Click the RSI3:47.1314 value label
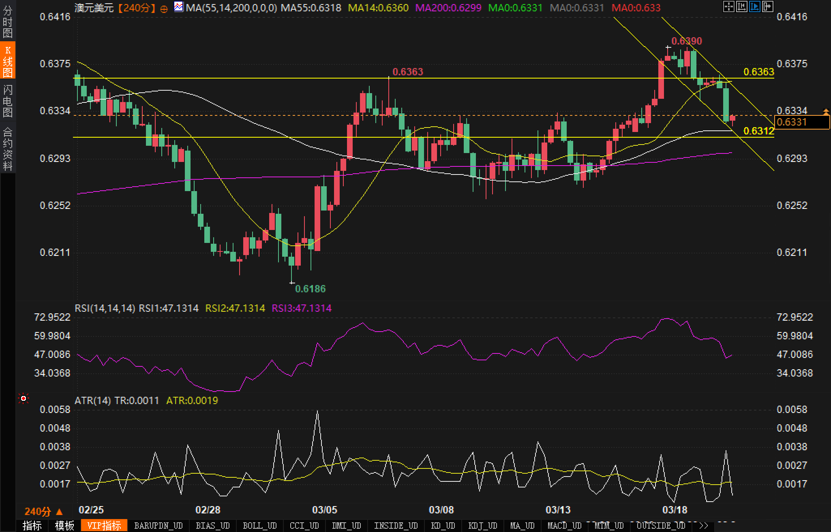The height and width of the screenshot is (532, 831). tap(302, 309)
